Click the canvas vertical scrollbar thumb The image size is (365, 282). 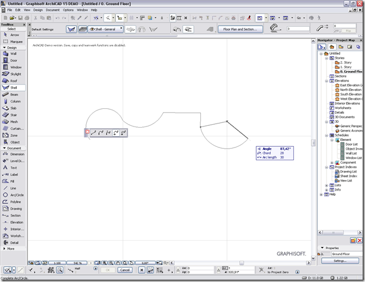313,143
